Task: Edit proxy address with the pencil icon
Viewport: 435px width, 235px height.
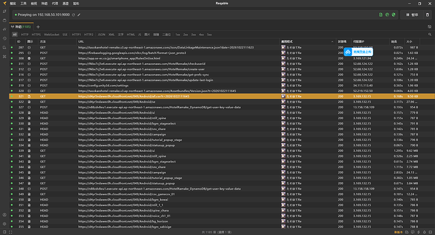Action: 79,14
